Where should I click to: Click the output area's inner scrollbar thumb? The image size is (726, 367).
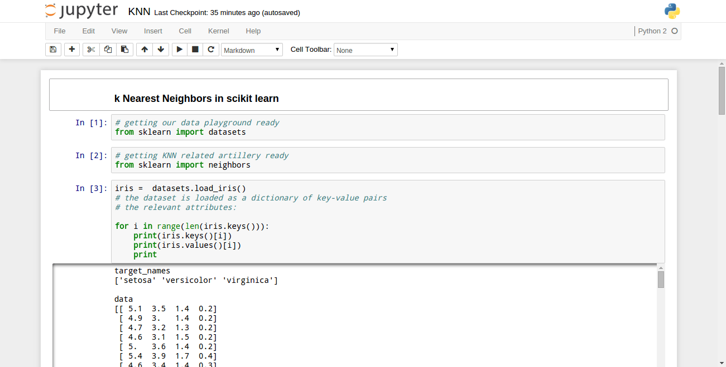pos(661,280)
